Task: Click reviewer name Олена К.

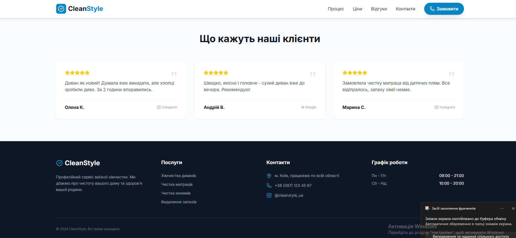Action: 75,107
